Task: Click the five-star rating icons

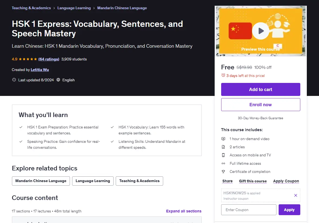Action: point(28,59)
